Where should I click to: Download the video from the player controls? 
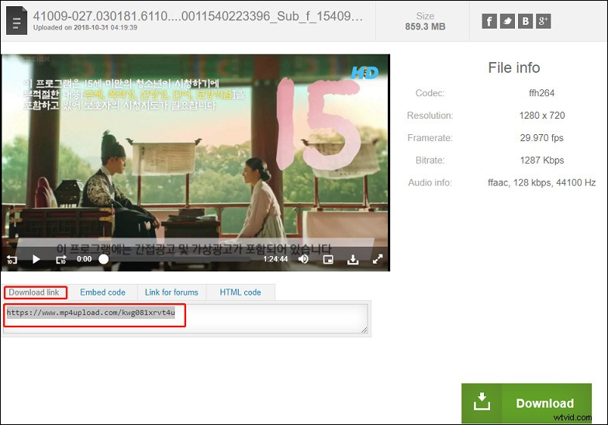click(x=352, y=259)
